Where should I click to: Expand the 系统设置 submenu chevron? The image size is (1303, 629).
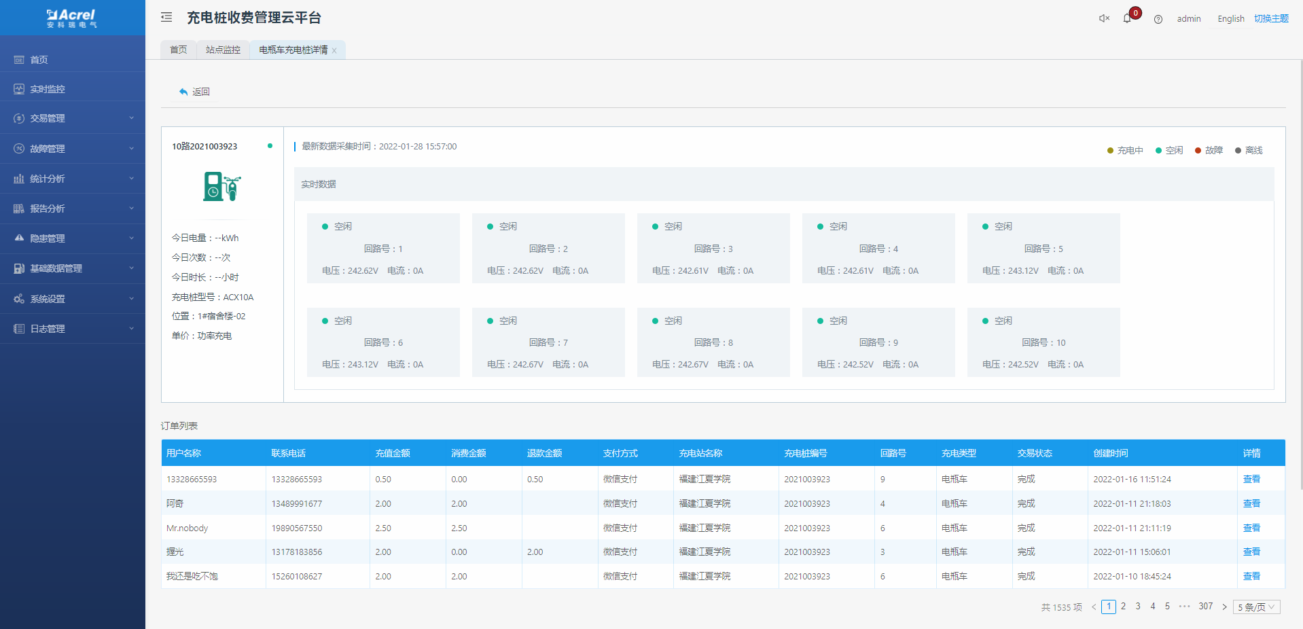(131, 299)
